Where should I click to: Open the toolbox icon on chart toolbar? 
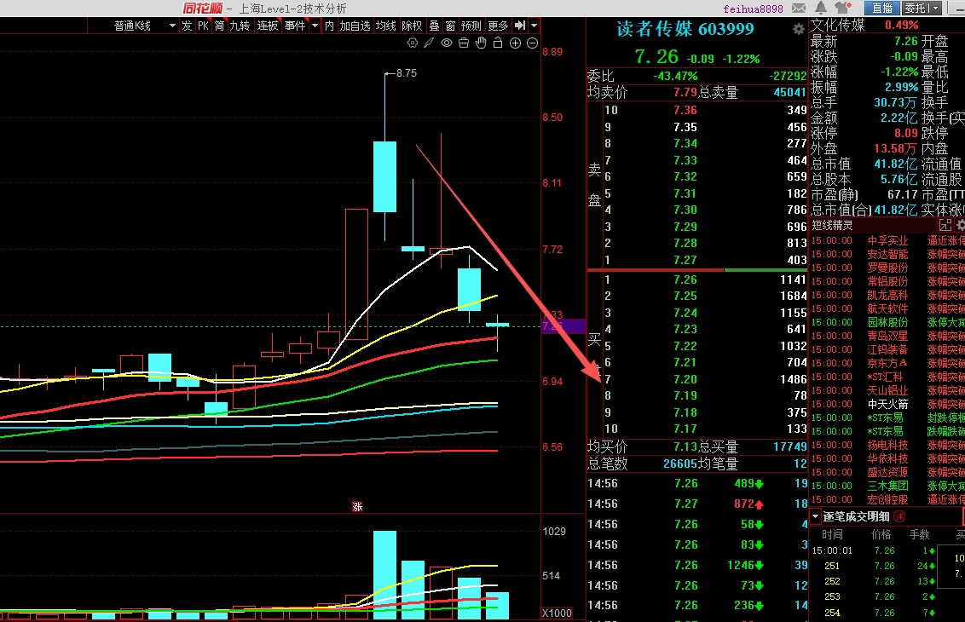(x=464, y=43)
